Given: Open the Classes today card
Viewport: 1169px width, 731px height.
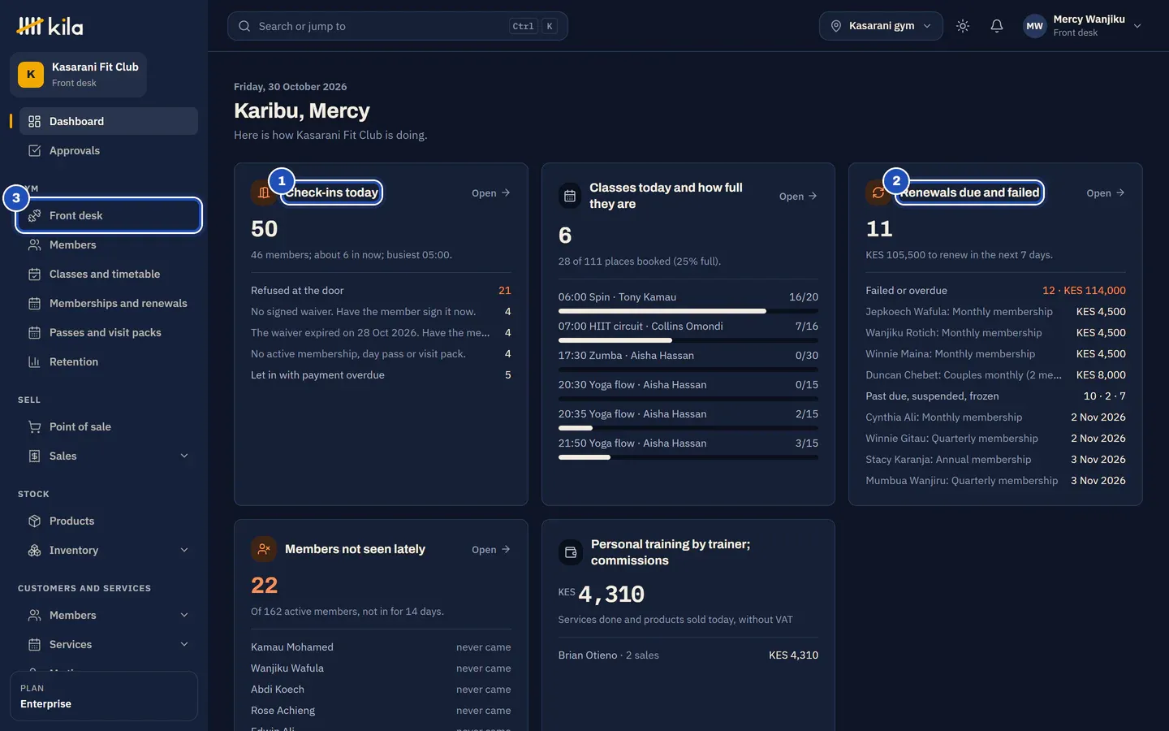Looking at the screenshot, I should point(798,196).
